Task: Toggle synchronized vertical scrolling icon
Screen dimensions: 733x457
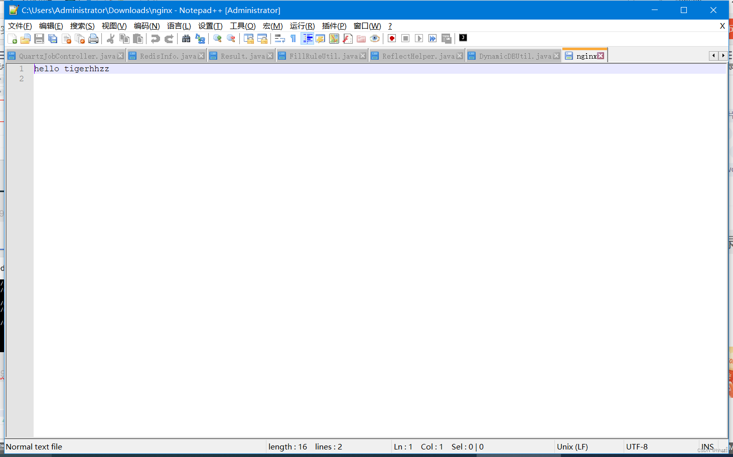Action: [249, 39]
